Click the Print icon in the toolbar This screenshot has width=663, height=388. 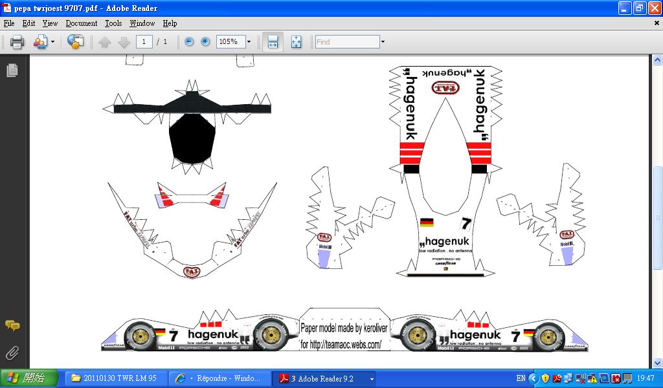pos(17,42)
